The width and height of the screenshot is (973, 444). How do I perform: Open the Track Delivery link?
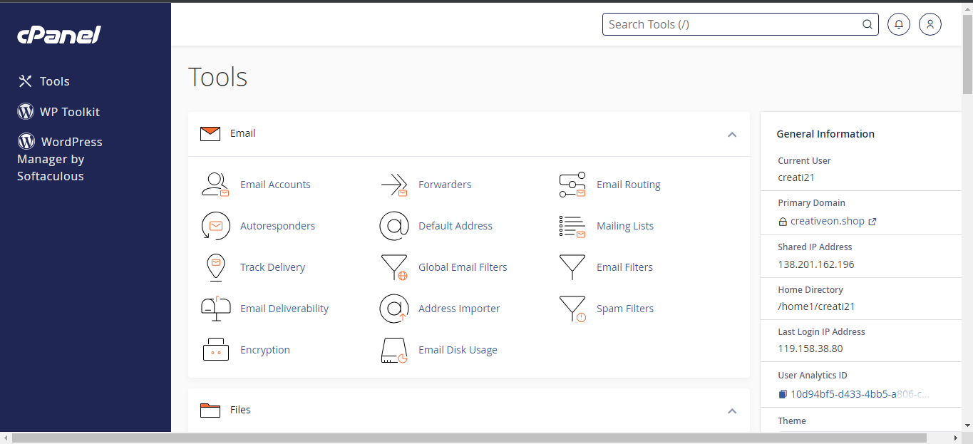tap(272, 267)
